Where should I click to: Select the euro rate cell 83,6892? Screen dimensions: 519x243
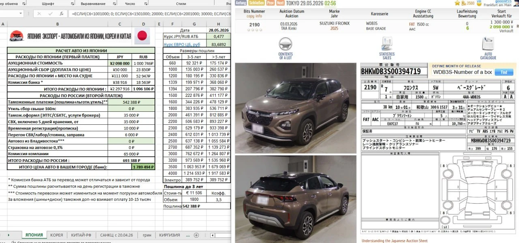coord(219,44)
